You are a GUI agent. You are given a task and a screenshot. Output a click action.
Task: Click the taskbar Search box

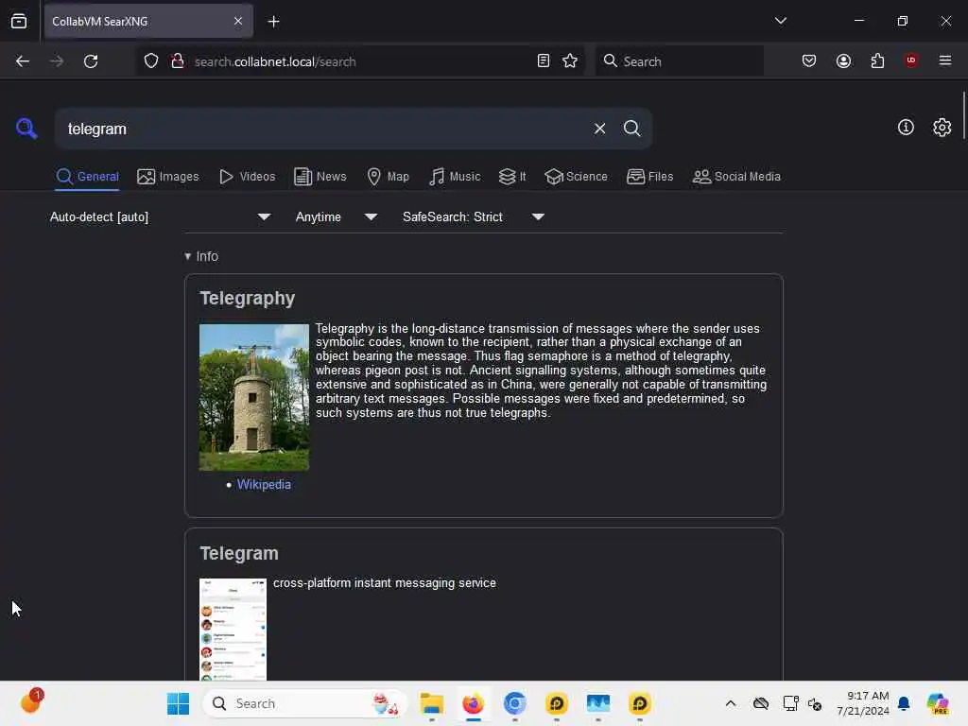[305, 703]
